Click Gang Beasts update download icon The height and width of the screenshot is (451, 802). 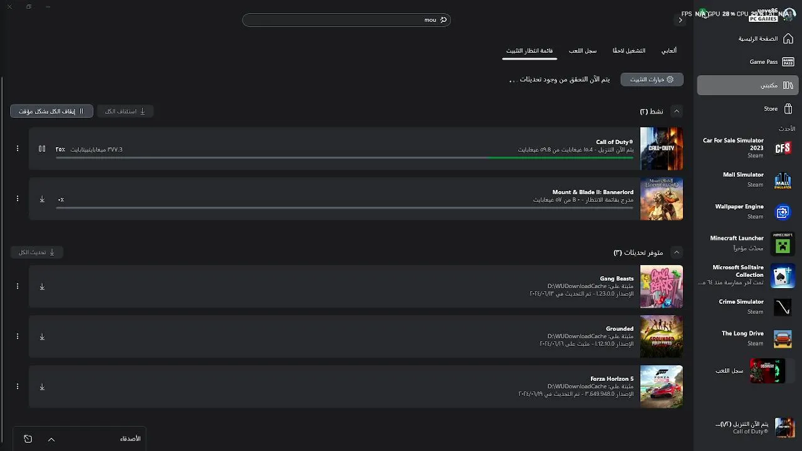tap(42, 287)
